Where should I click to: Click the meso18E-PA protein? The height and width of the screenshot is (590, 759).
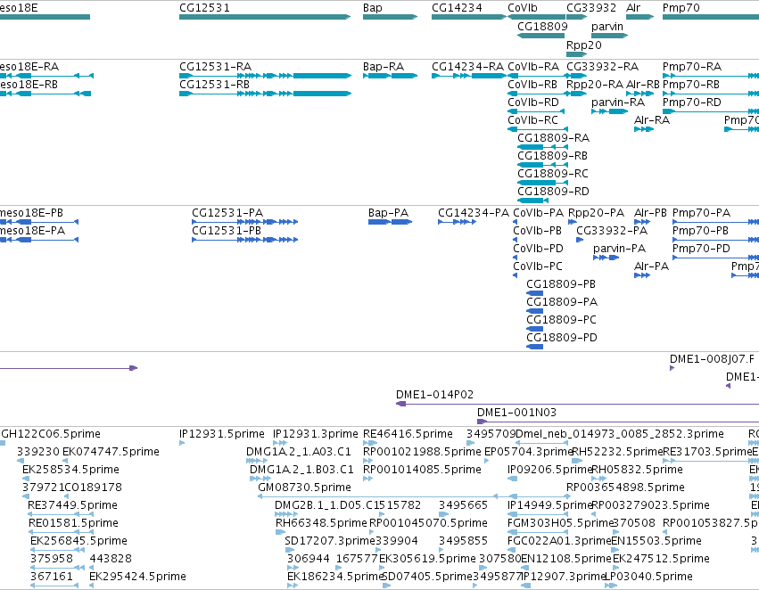pos(38,240)
